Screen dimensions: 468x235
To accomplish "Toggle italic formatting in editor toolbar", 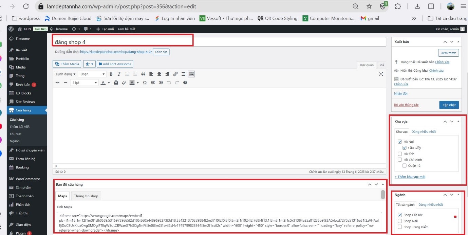I will 119,74.
